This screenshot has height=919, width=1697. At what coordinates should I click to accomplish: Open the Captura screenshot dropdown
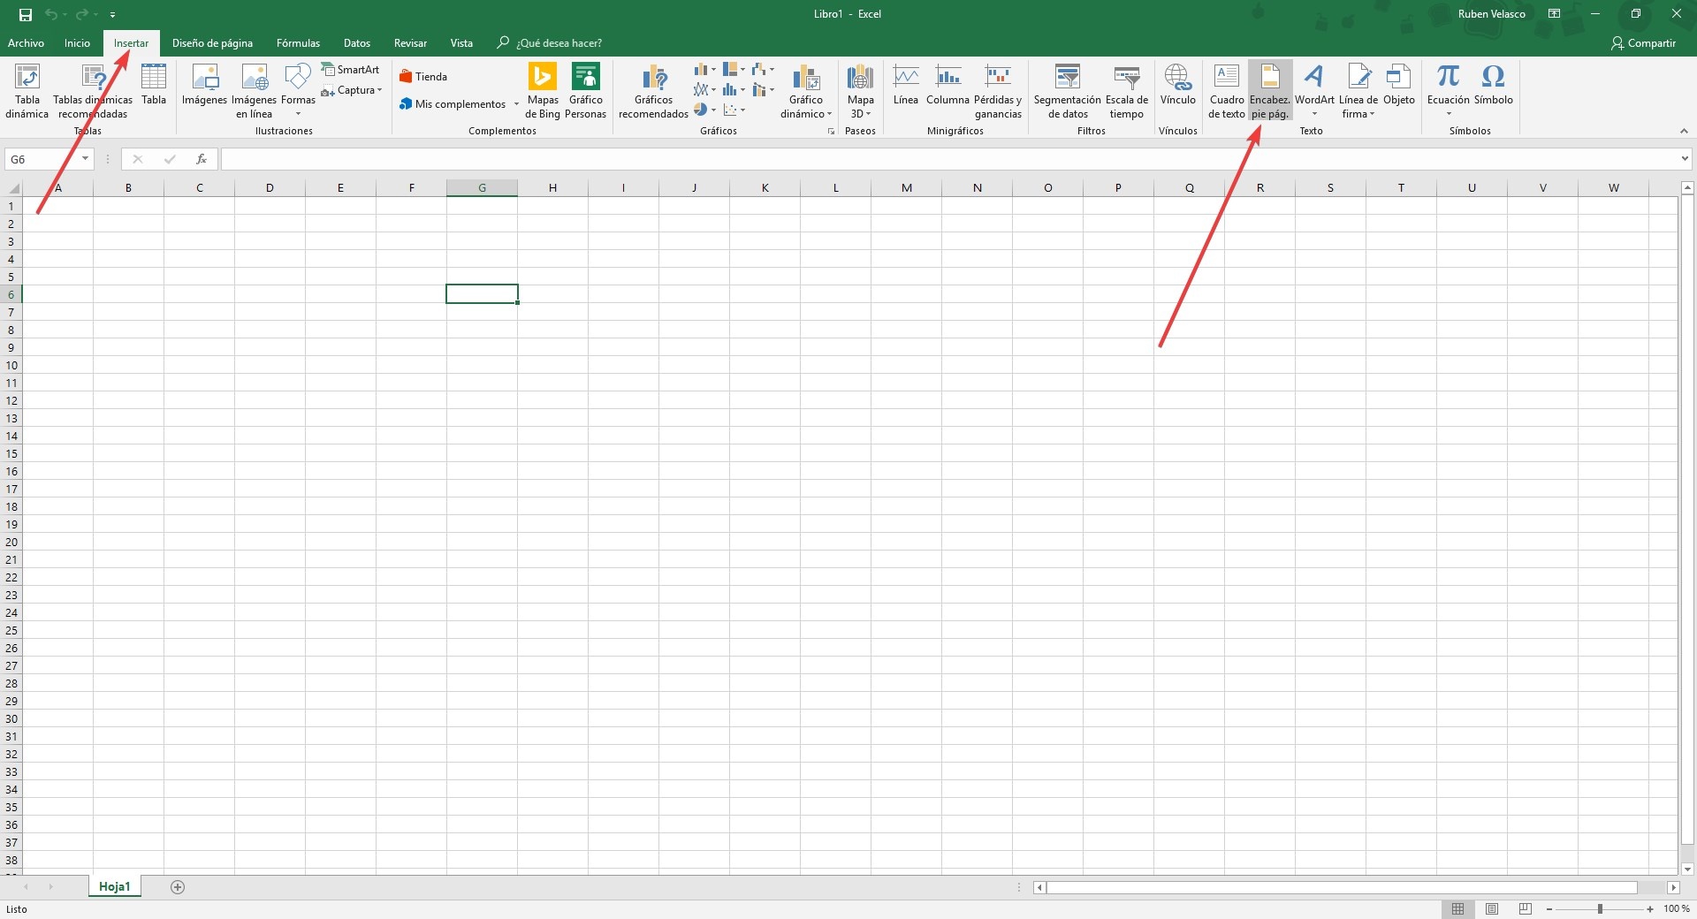352,90
